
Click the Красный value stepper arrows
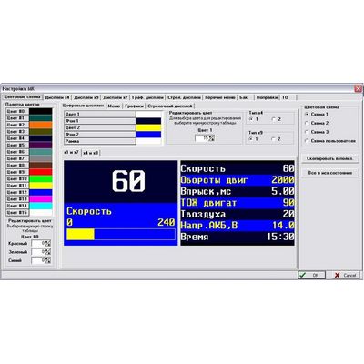[x=48, y=243]
